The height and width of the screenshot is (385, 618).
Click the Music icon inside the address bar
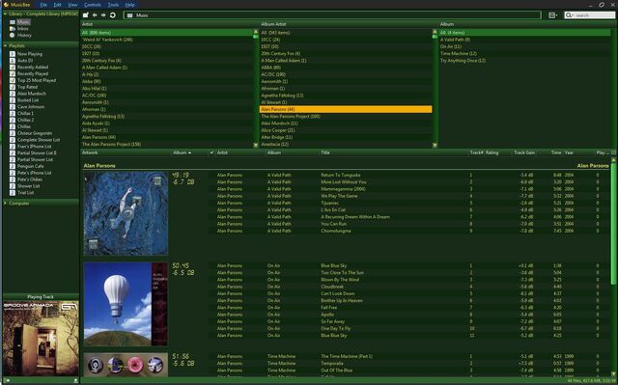pos(129,15)
